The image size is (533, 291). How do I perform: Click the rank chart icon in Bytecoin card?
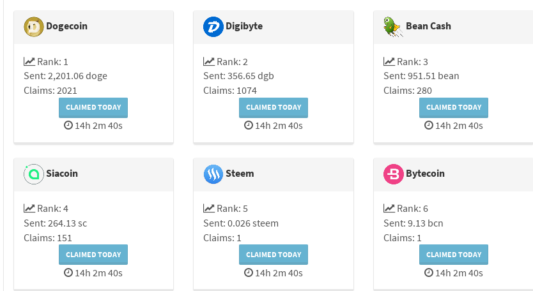coord(389,209)
